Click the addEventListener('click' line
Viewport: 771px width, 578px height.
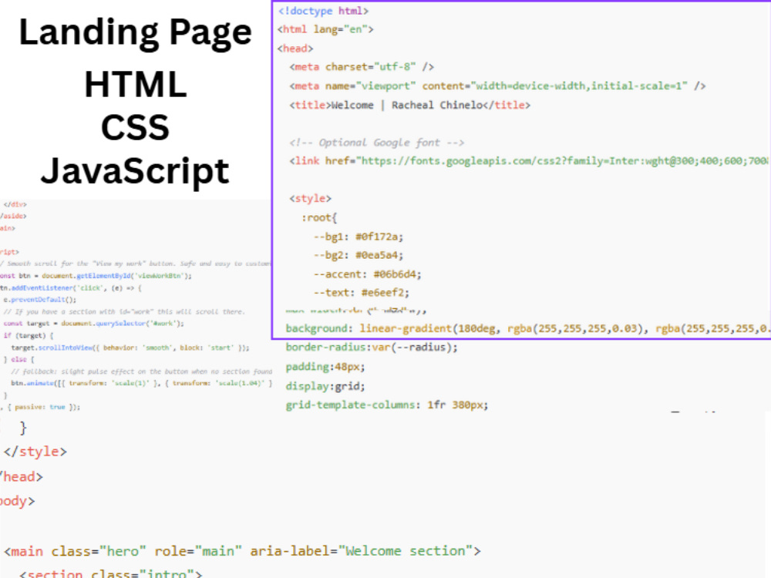point(71,288)
